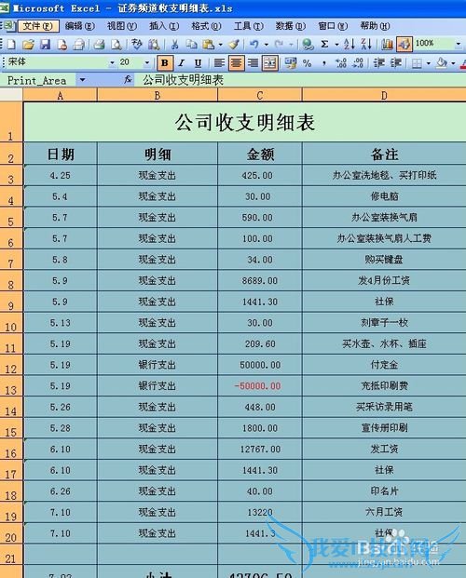Run spelling check from toolbar
This screenshot has width=466, height=578.
pos(137,45)
